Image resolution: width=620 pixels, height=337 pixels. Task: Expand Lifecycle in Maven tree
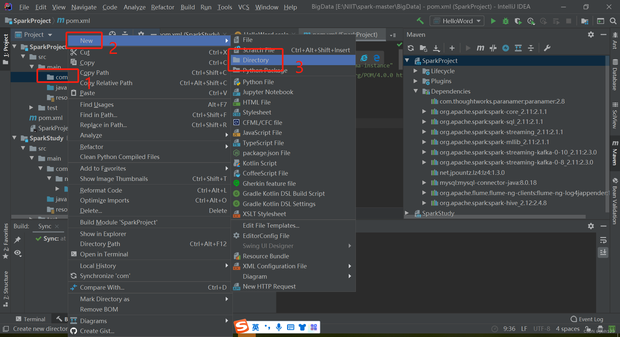(416, 71)
